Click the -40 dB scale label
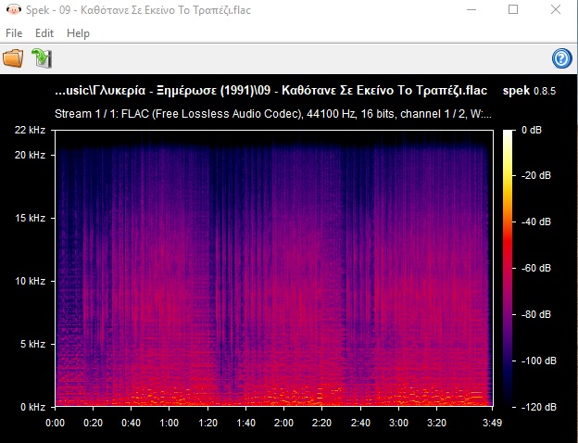The height and width of the screenshot is (443, 578). [x=536, y=221]
